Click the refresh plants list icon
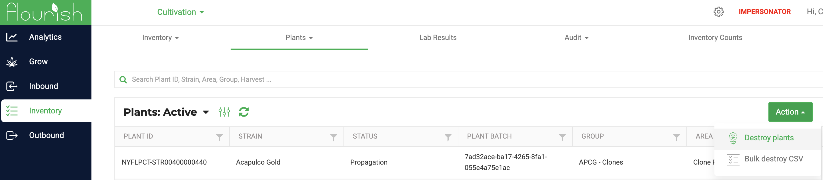Image resolution: width=823 pixels, height=180 pixels. tap(244, 112)
